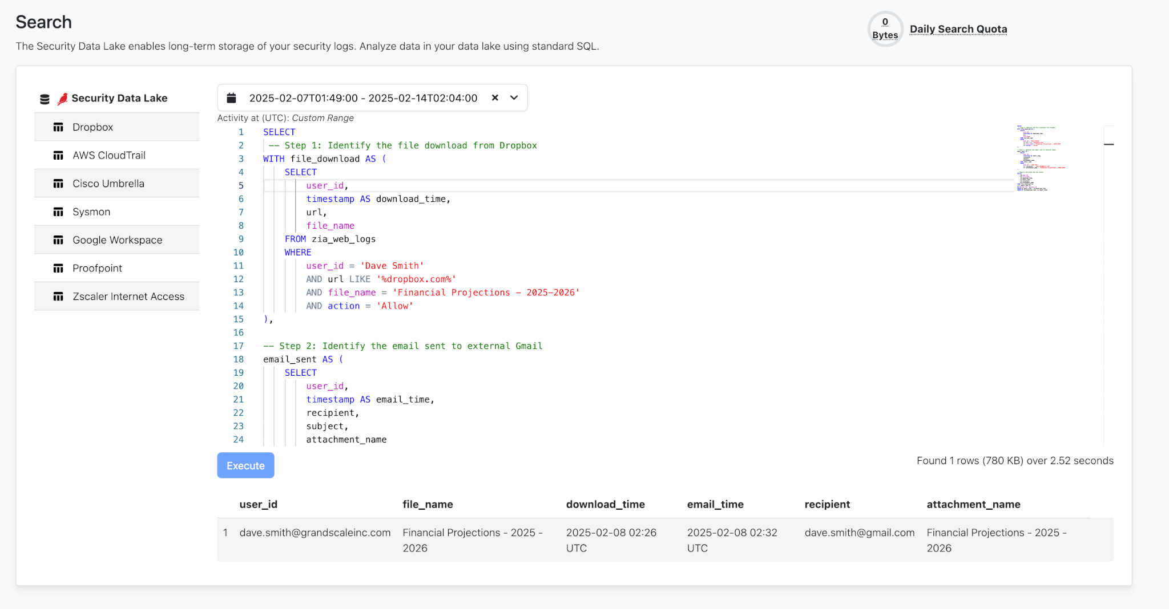Click the 'Financial Projections – 2025–2026' string
The height and width of the screenshot is (609, 1169).
(x=486, y=293)
